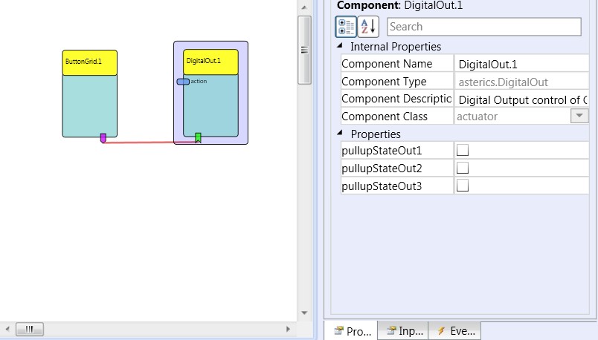Open the Component Class dropdown
This screenshot has height=340, width=598.
(x=579, y=116)
